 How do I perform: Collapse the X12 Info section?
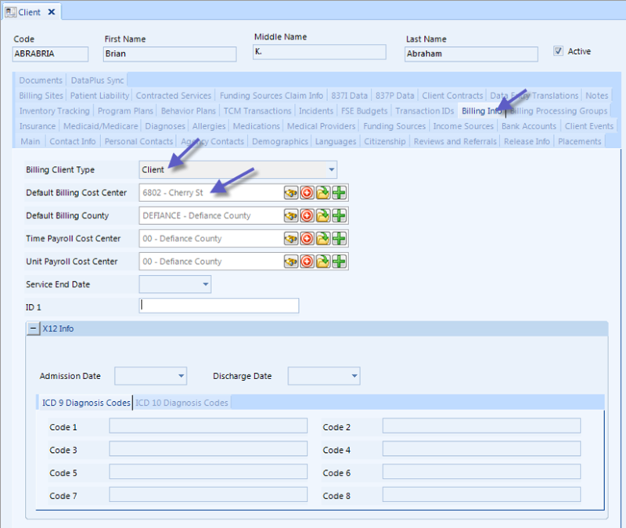[34, 329]
